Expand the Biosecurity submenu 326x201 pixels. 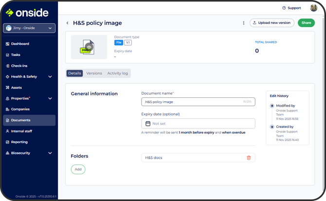(x=50, y=153)
